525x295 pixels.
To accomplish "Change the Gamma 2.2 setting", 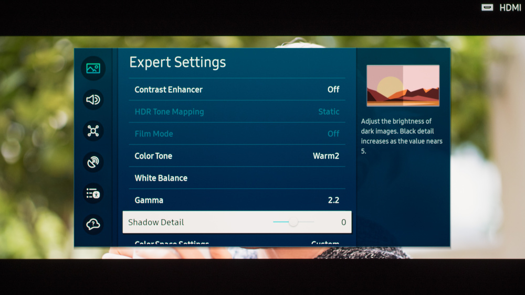I will coord(333,200).
